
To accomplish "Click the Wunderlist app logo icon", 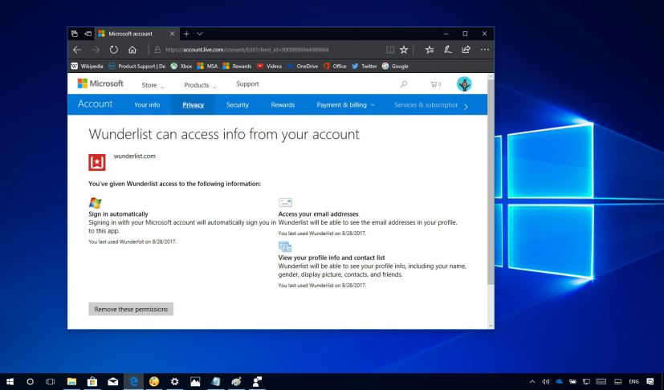I will 97,162.
